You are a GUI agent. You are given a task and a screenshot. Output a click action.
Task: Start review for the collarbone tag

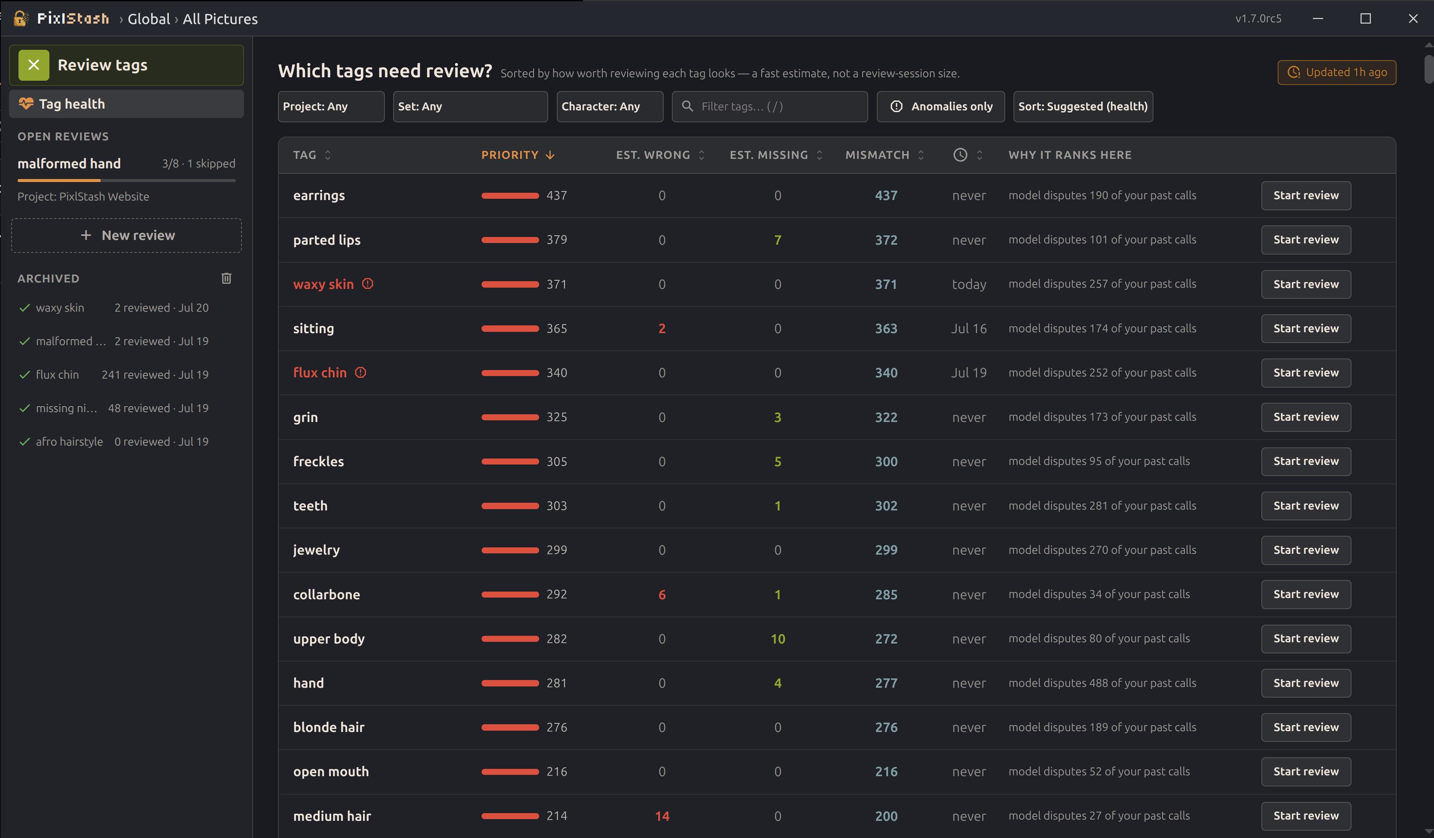(x=1306, y=594)
